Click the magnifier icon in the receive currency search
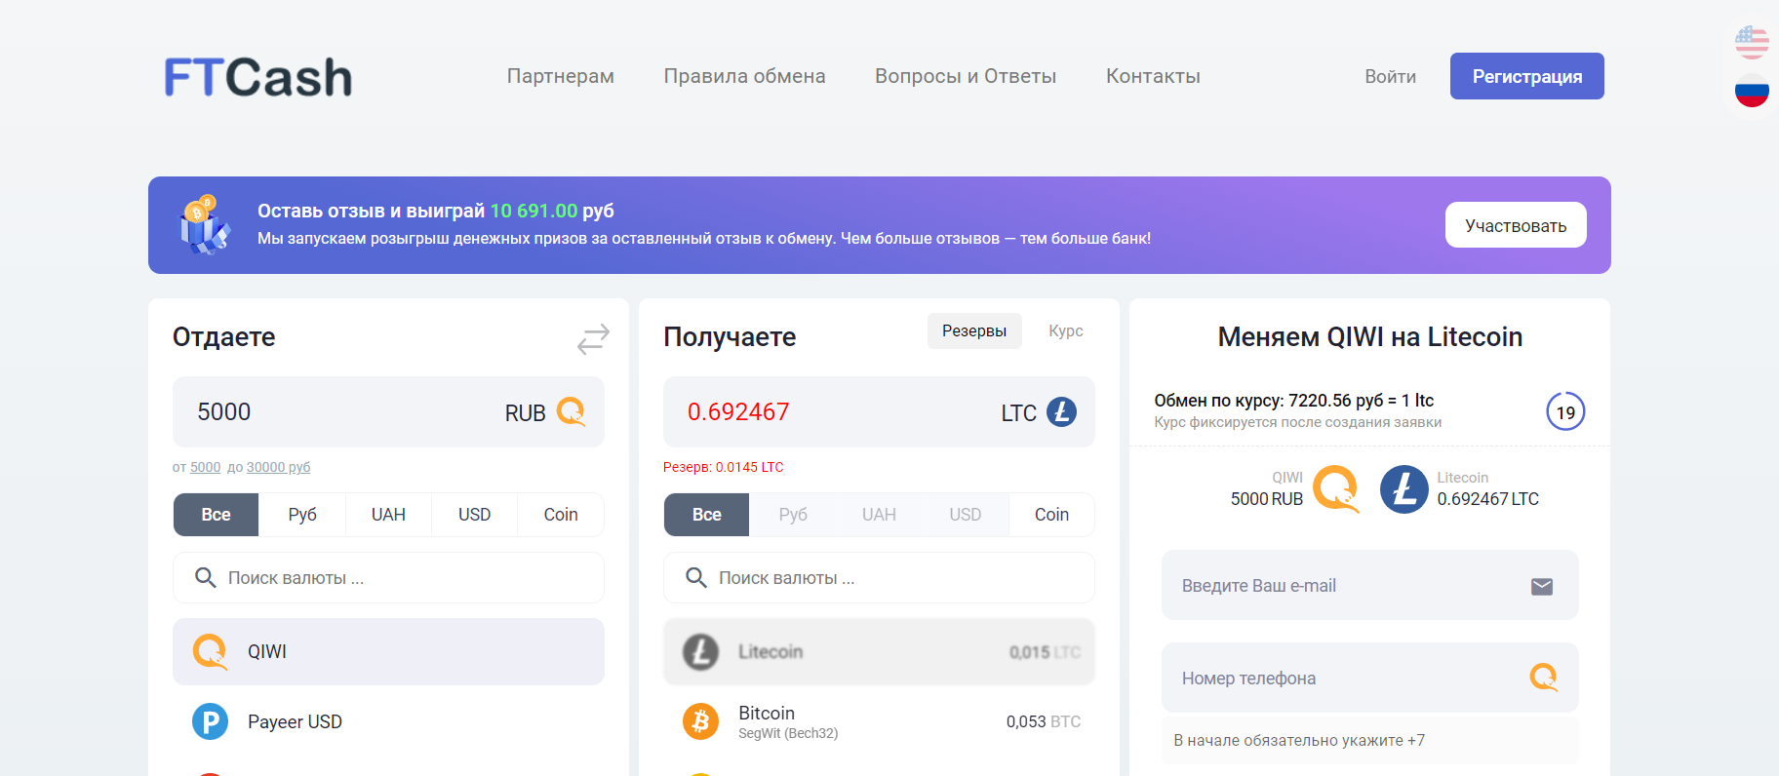This screenshot has width=1779, height=776. pos(695,578)
